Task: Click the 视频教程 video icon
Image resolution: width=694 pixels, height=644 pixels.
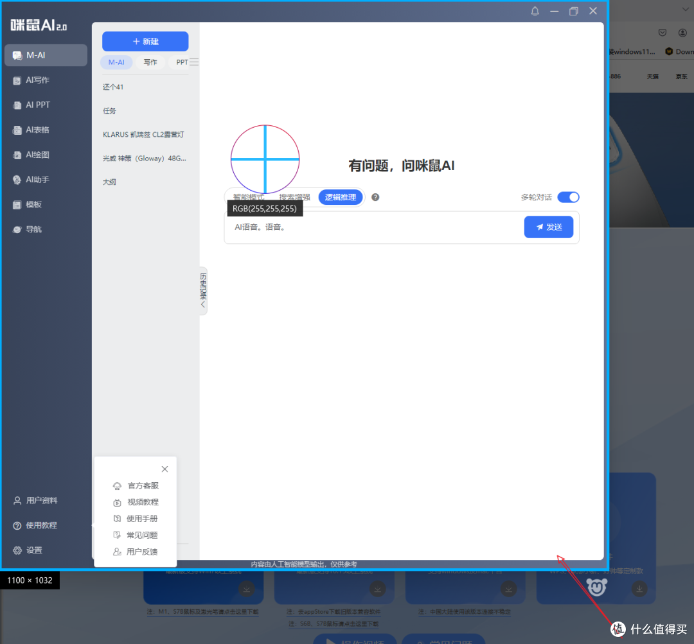Action: pos(117,503)
